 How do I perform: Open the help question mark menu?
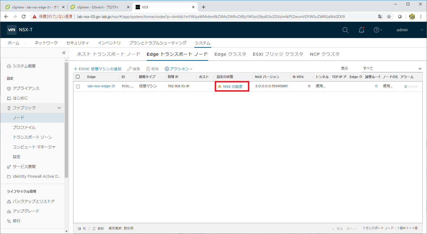(x=378, y=30)
